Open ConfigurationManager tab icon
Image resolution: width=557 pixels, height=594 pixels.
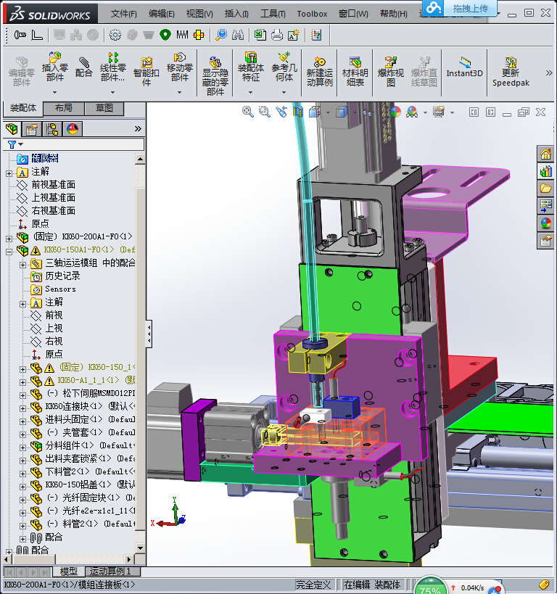pyautogui.click(x=52, y=129)
